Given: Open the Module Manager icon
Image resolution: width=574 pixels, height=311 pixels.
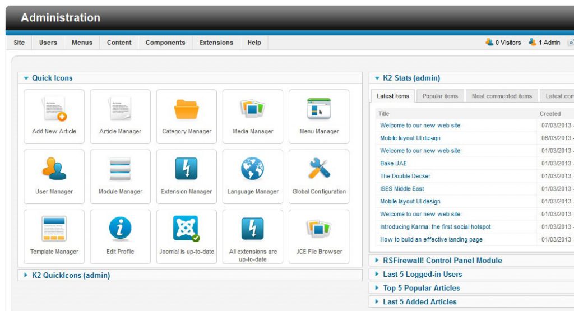Looking at the screenshot, I should [x=120, y=177].
